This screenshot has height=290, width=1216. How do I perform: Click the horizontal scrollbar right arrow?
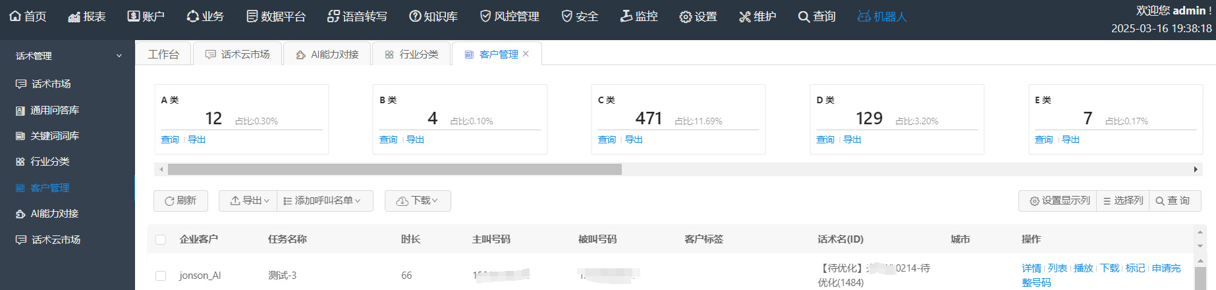point(1196,170)
